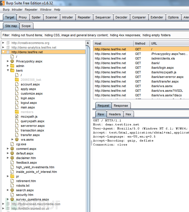Screen dimensions: 189x212
Task: Collapse the bank folder node
Action: (8, 70)
